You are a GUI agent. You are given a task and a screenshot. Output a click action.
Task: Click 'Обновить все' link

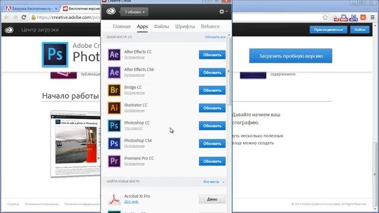click(x=215, y=37)
